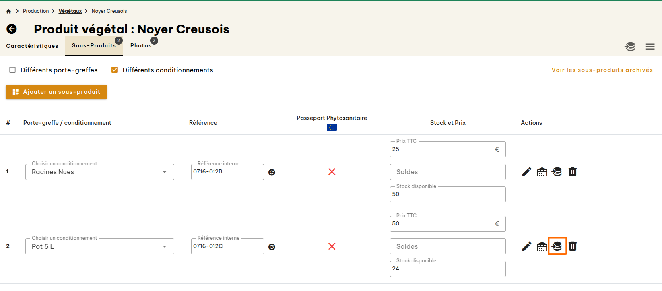Screen dimensions: 662x291
Task: Click Soldes field in Racines Nues row
Action: 448,172
